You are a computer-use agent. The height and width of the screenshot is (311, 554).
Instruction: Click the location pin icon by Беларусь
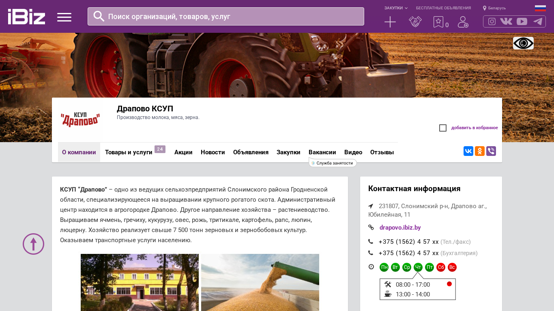coord(485,8)
